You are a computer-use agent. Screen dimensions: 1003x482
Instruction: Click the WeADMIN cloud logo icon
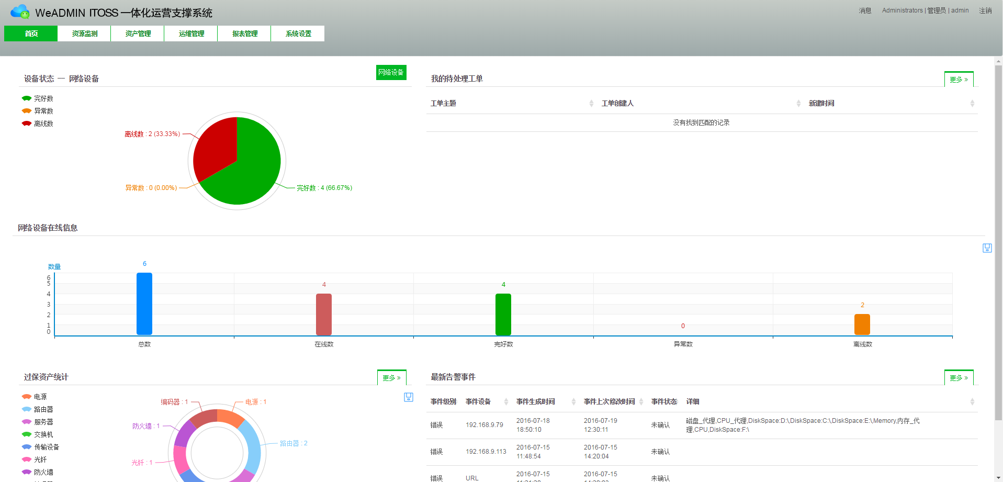click(20, 11)
